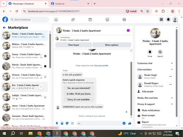Click the conversation list scrollbar
The height and width of the screenshot is (137, 183).
[50, 51]
